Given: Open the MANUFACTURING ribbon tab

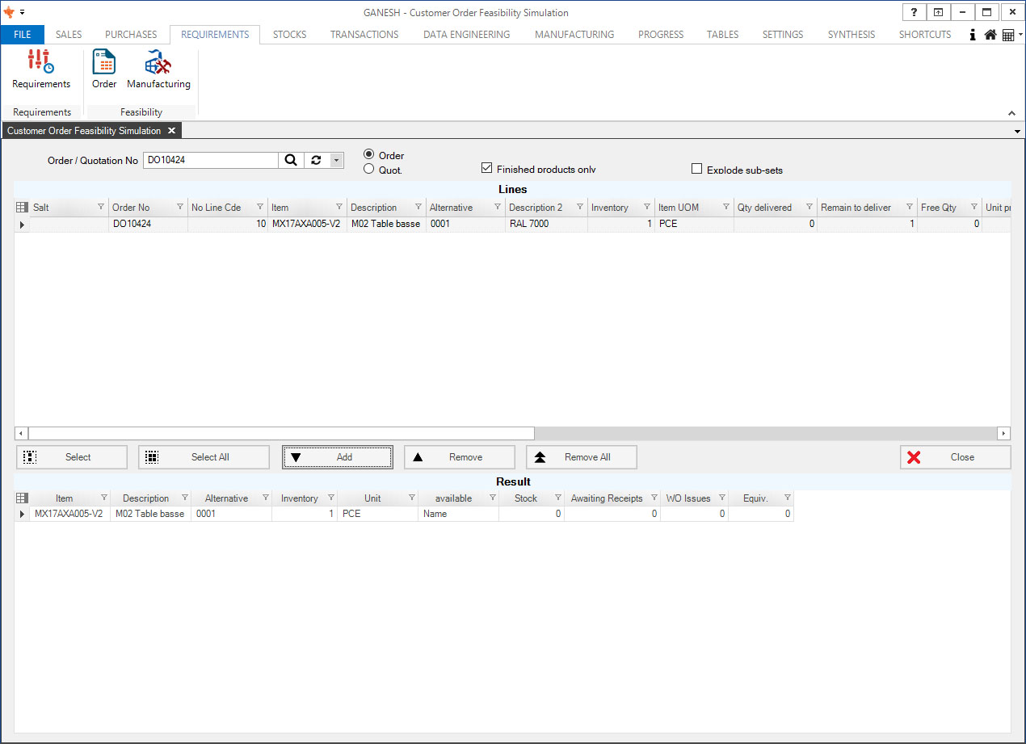Looking at the screenshot, I should 574,35.
